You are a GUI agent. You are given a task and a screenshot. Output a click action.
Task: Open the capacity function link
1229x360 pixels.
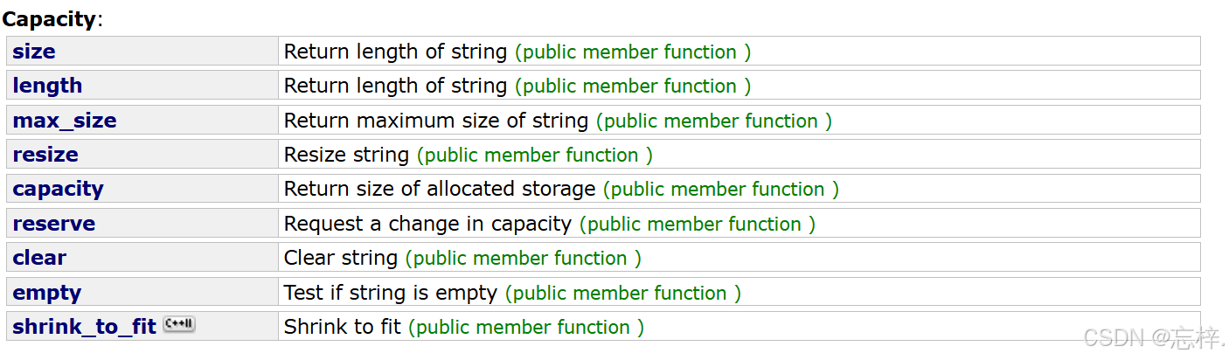(x=58, y=189)
